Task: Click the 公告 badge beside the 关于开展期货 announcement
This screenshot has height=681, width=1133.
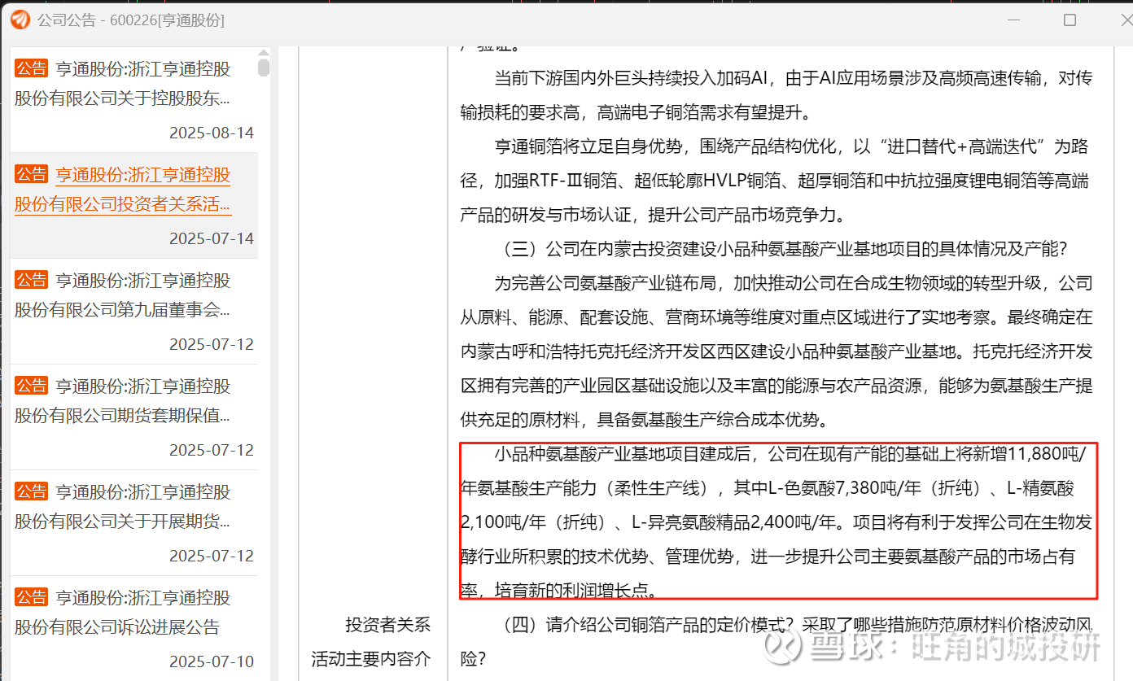Action: pyautogui.click(x=31, y=491)
